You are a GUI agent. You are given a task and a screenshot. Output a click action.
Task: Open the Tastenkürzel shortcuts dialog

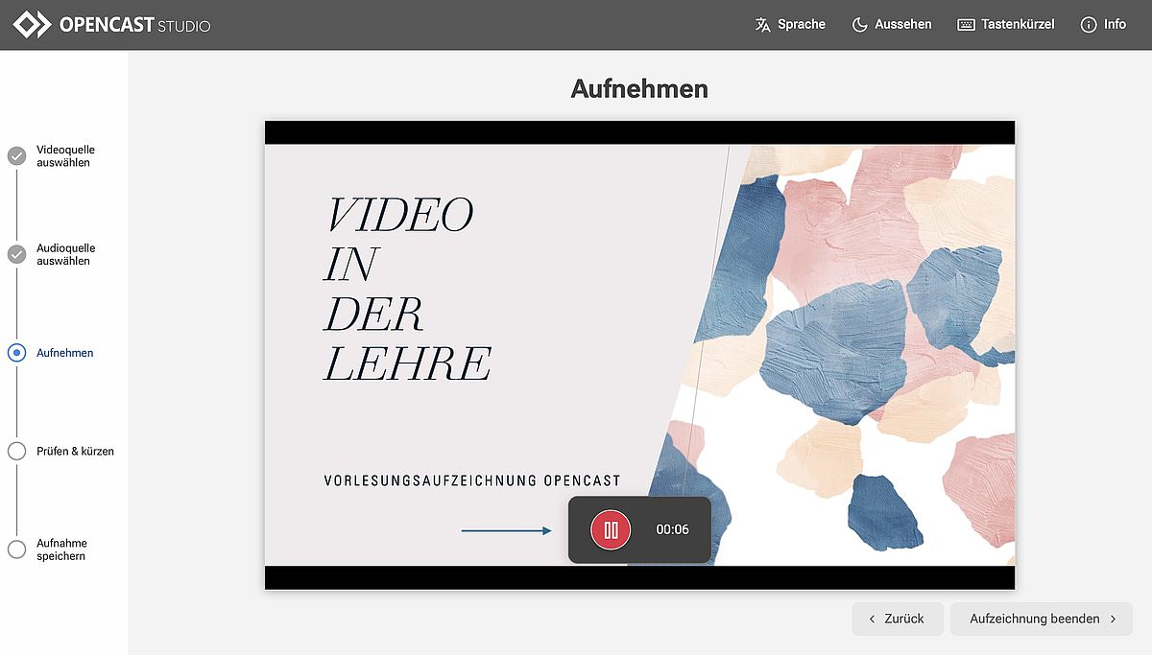click(x=1006, y=24)
